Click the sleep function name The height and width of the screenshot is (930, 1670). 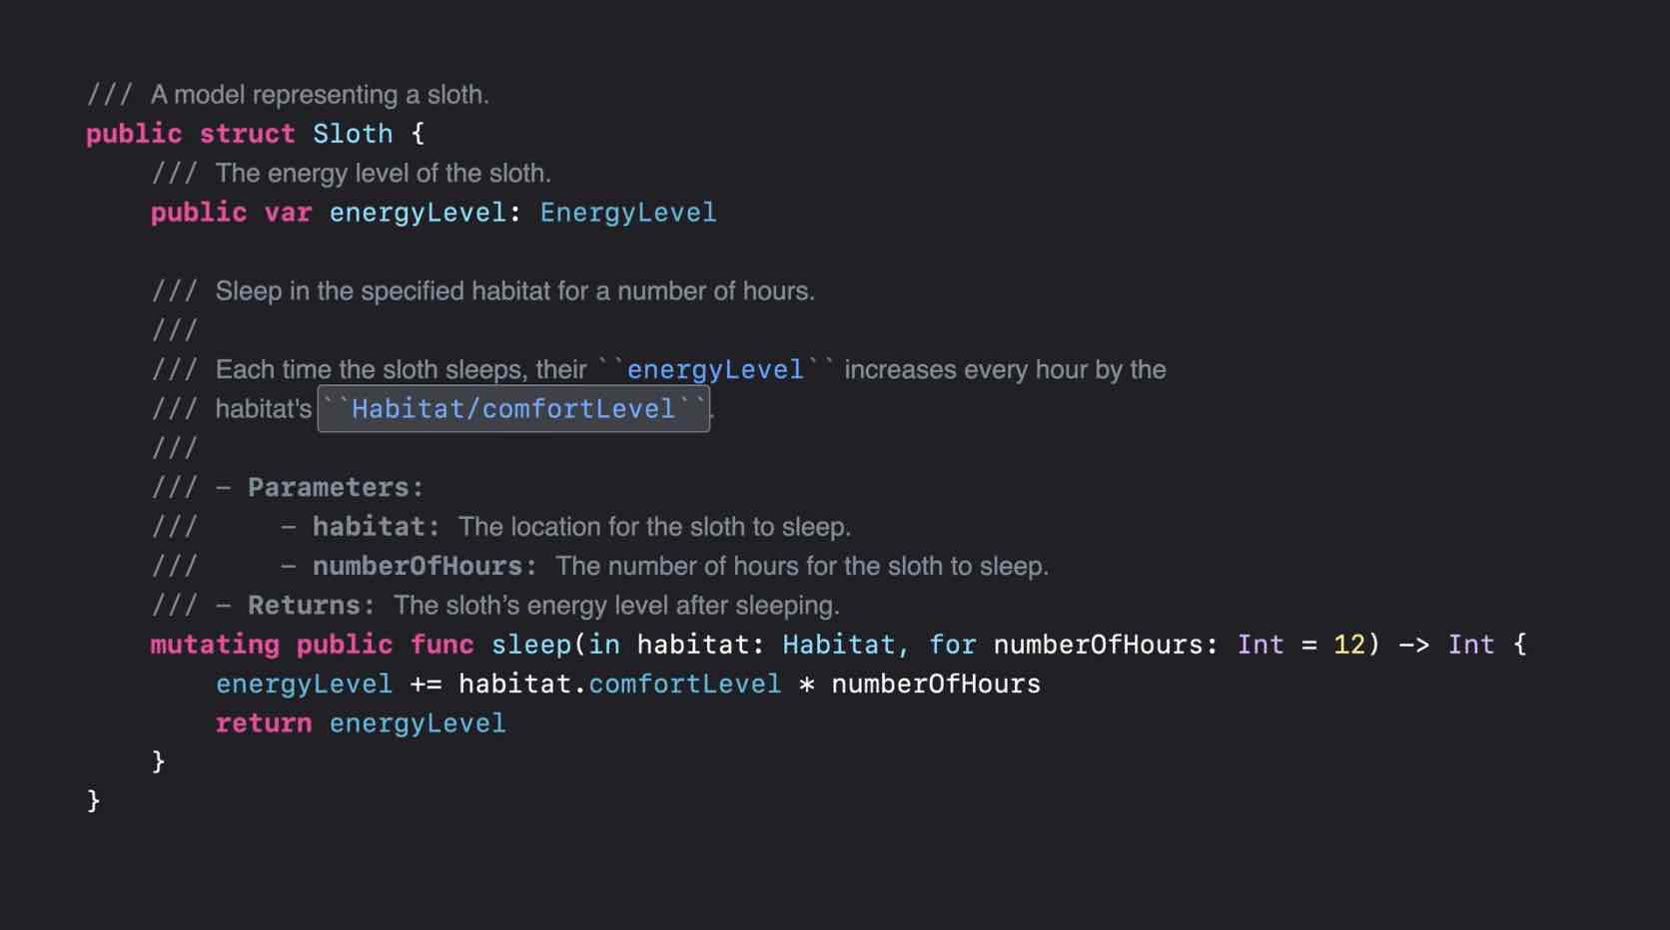tap(531, 645)
